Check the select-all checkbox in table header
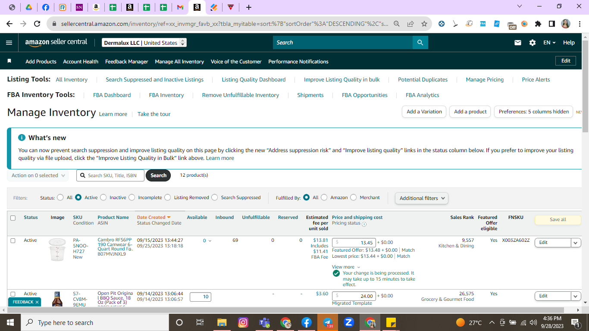The width and height of the screenshot is (589, 331). pyautogui.click(x=13, y=218)
